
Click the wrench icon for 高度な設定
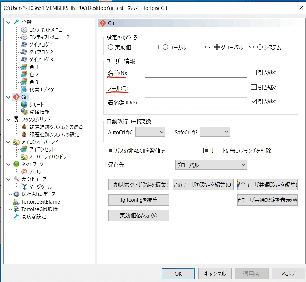(x=16, y=216)
